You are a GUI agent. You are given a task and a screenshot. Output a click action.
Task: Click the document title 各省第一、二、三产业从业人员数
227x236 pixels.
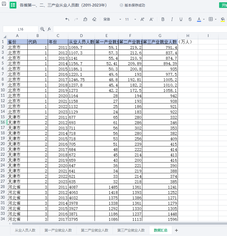click(x=63, y=5)
